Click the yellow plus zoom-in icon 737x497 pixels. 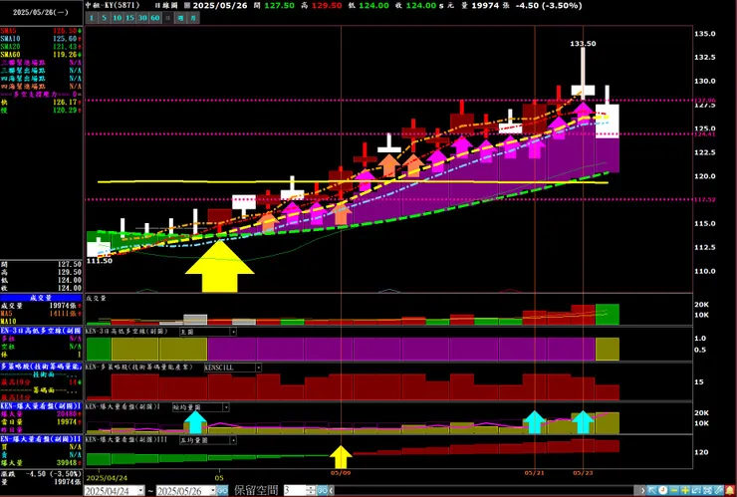[685, 490]
